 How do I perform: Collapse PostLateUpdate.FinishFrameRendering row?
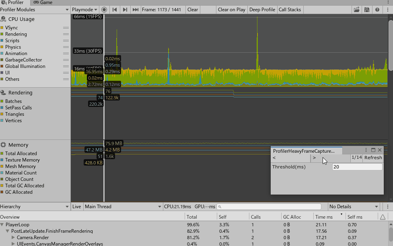(x=8, y=231)
